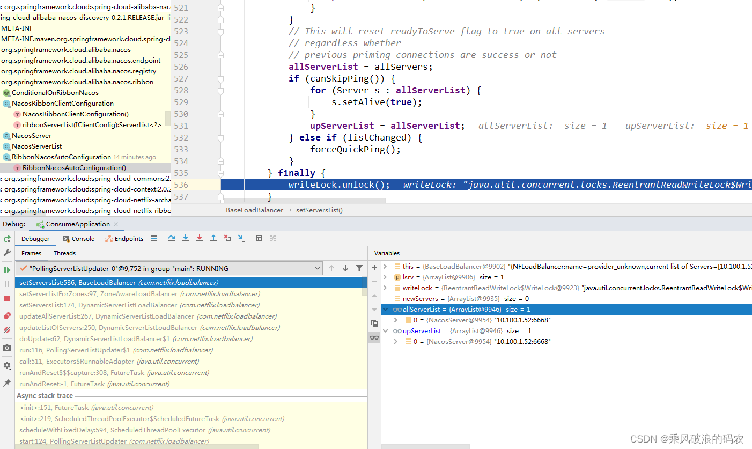Image resolution: width=752 pixels, height=449 pixels.
Task: Remove watch with minus icon
Action: coord(374,281)
